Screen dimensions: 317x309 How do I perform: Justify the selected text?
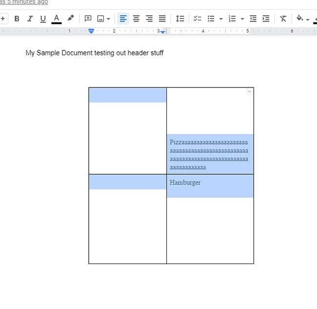(x=162, y=19)
